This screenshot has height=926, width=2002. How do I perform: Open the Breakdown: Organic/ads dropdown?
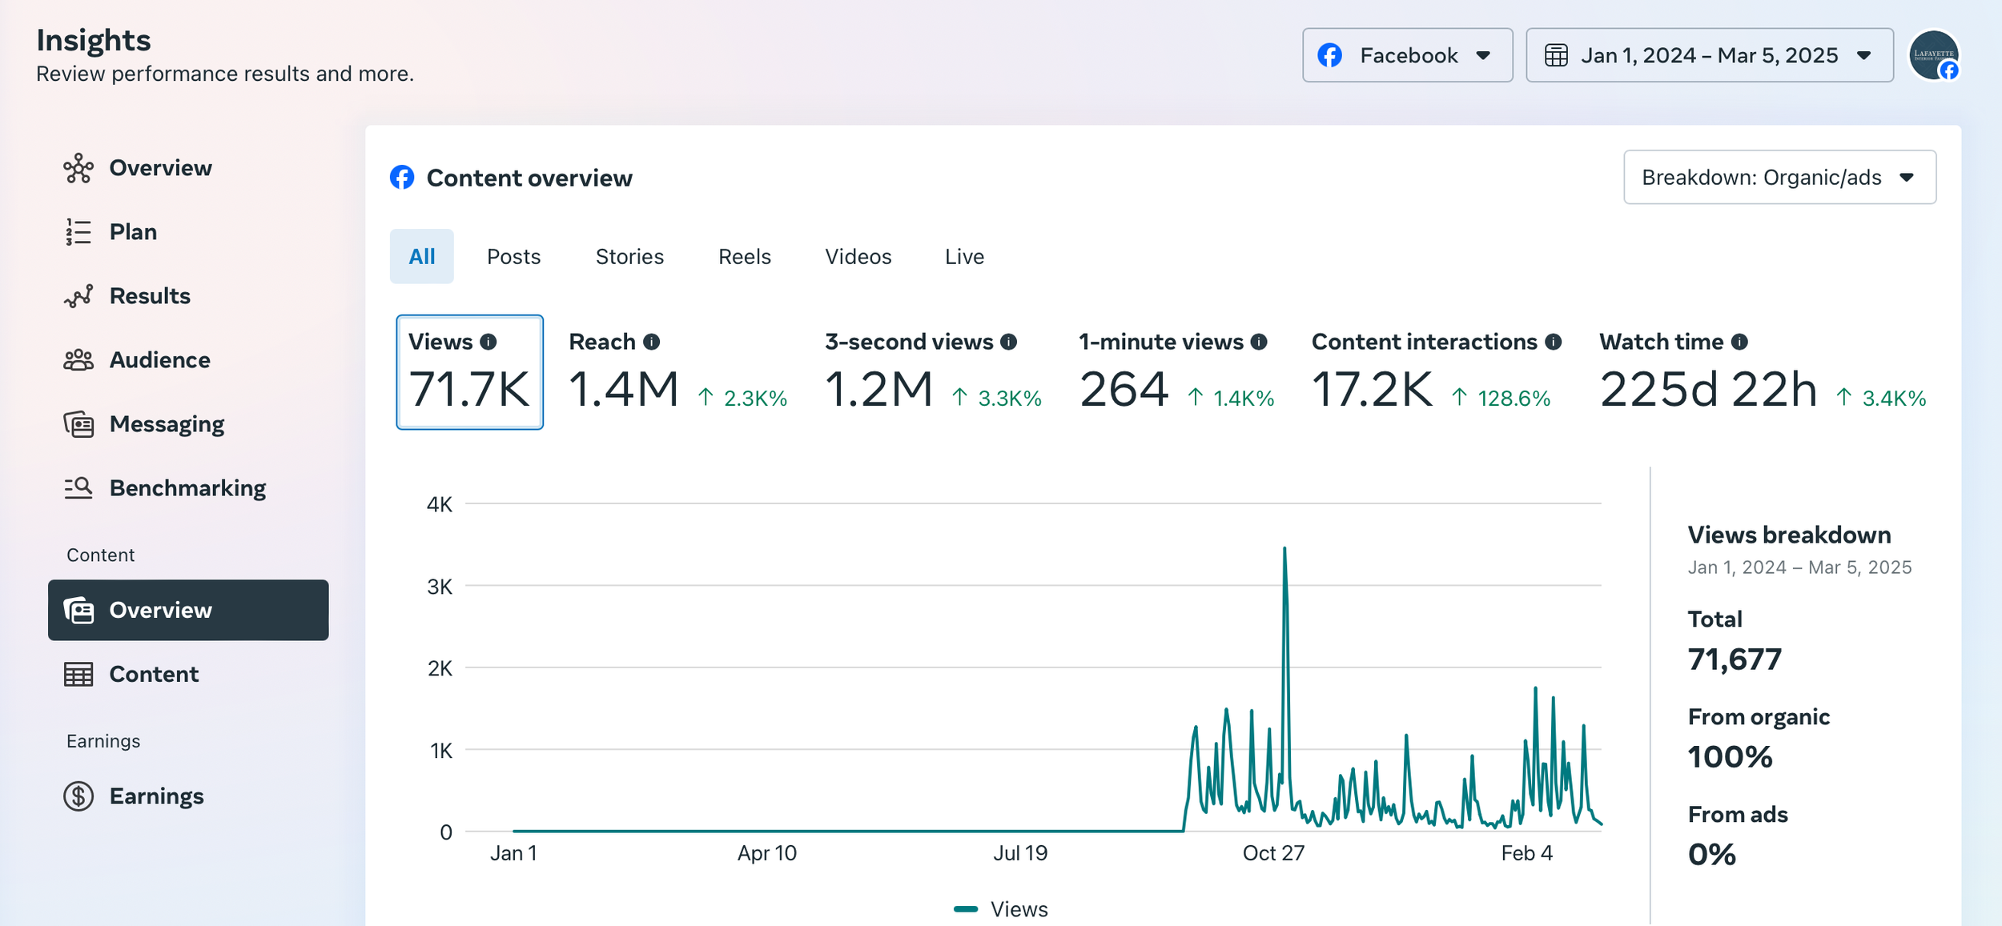tap(1779, 177)
